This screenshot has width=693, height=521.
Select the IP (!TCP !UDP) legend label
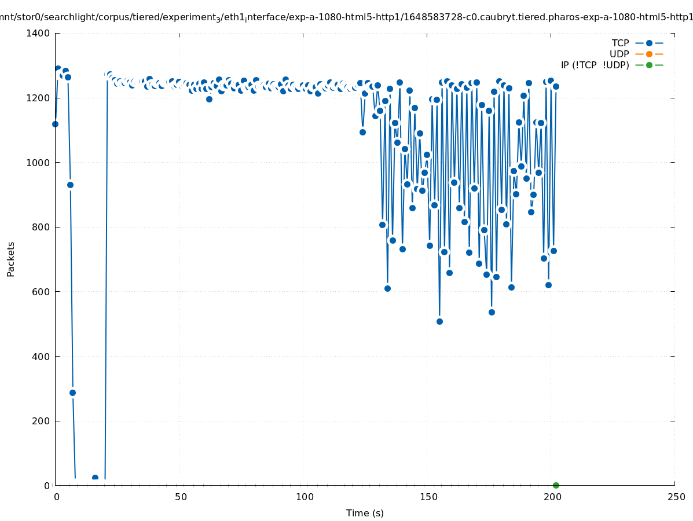click(x=595, y=65)
